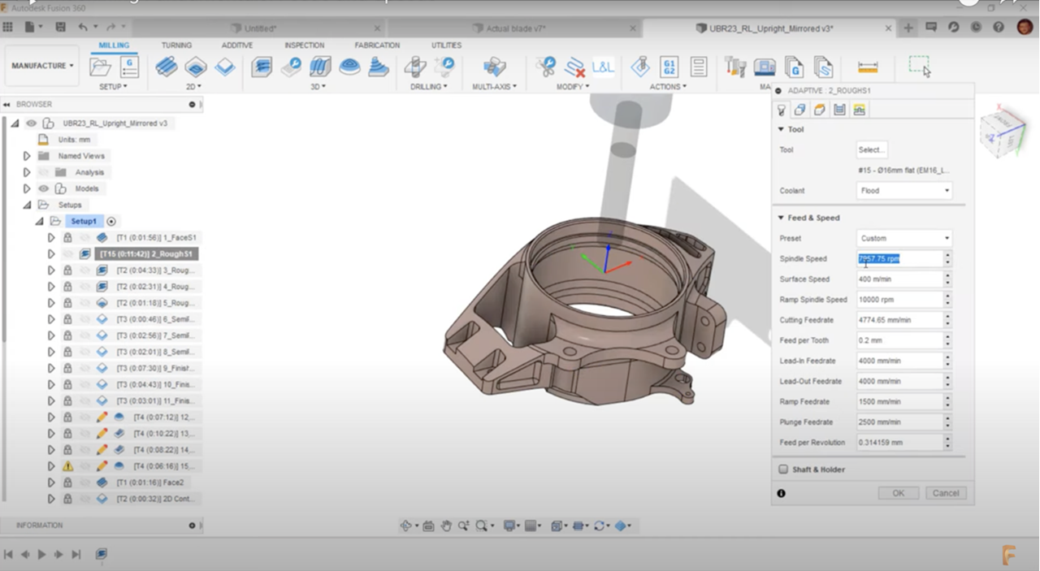Switch to the TURNING ribbon tab
The width and height of the screenshot is (1040, 571).
tap(176, 45)
